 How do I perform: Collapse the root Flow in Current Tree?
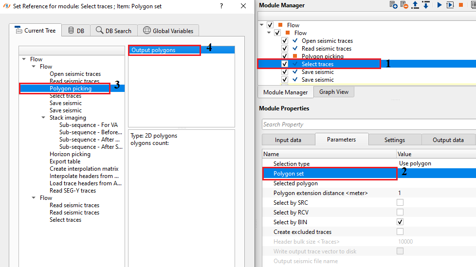(x=24, y=59)
